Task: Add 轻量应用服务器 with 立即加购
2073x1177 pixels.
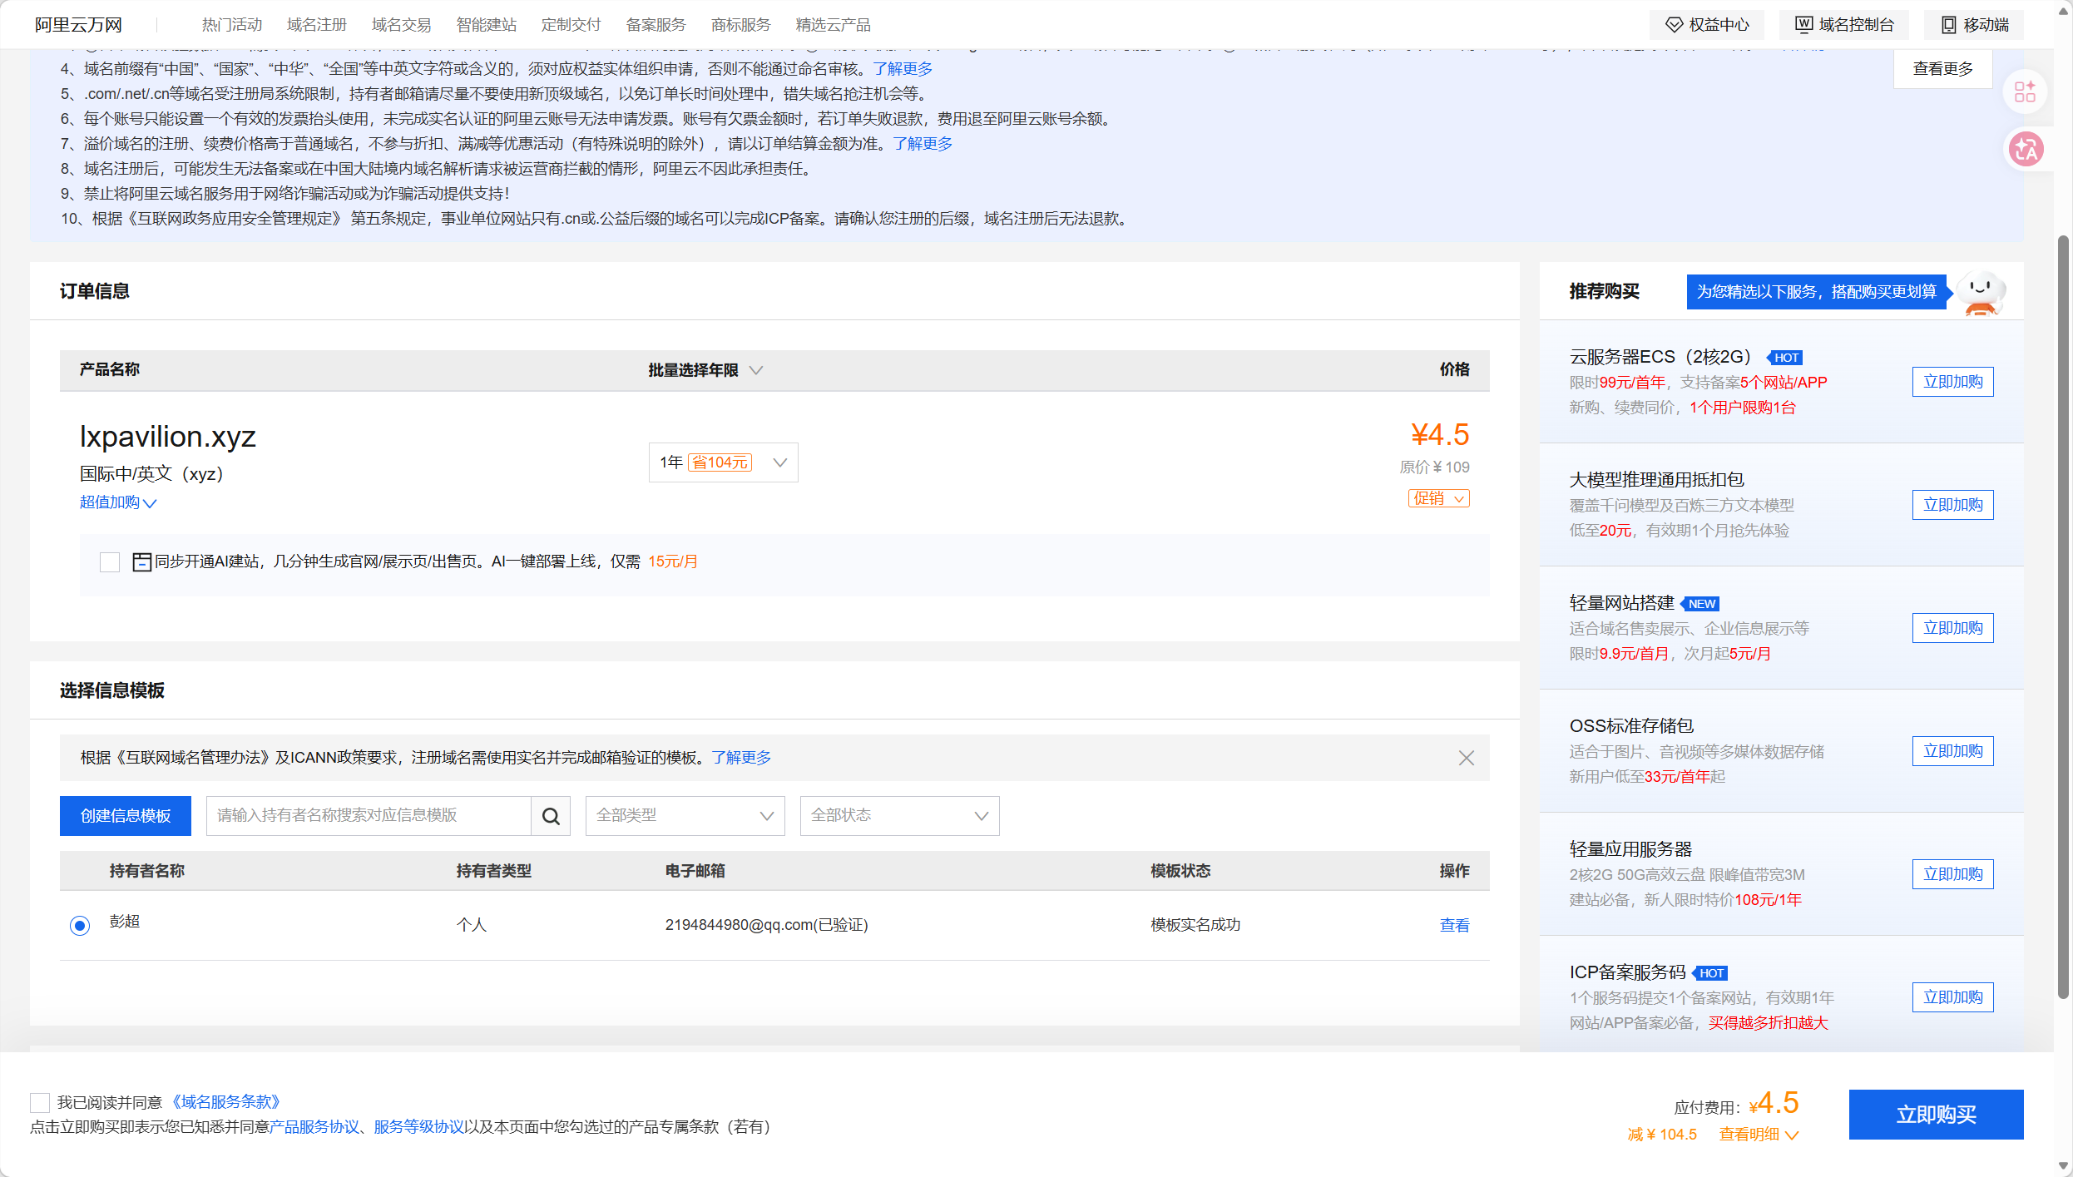Action: coord(1952,874)
